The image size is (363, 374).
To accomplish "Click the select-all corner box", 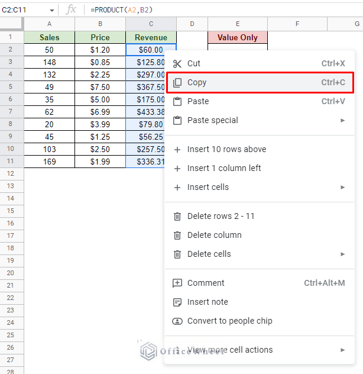I will click(x=12, y=24).
